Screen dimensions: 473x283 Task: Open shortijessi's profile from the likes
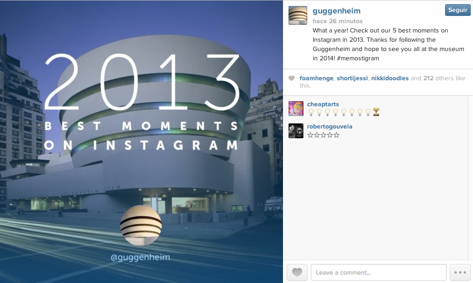[352, 78]
